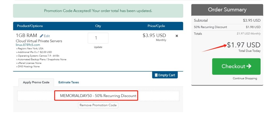Click the pencil Edit icon beside 1GB RAM
This screenshot has height=130, width=272.
(x=42, y=36)
